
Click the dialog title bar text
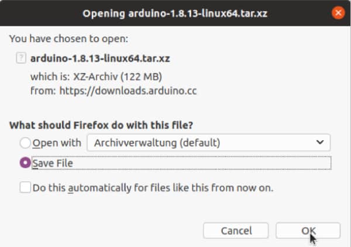click(175, 13)
